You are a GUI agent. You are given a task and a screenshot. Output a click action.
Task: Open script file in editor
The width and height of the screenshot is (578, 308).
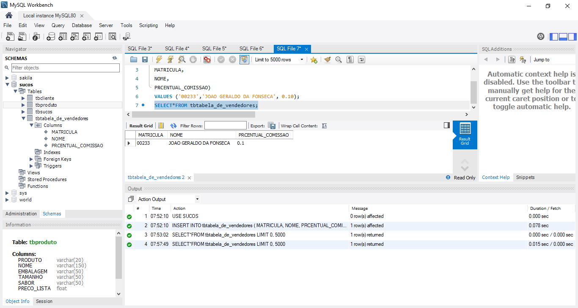134,60
